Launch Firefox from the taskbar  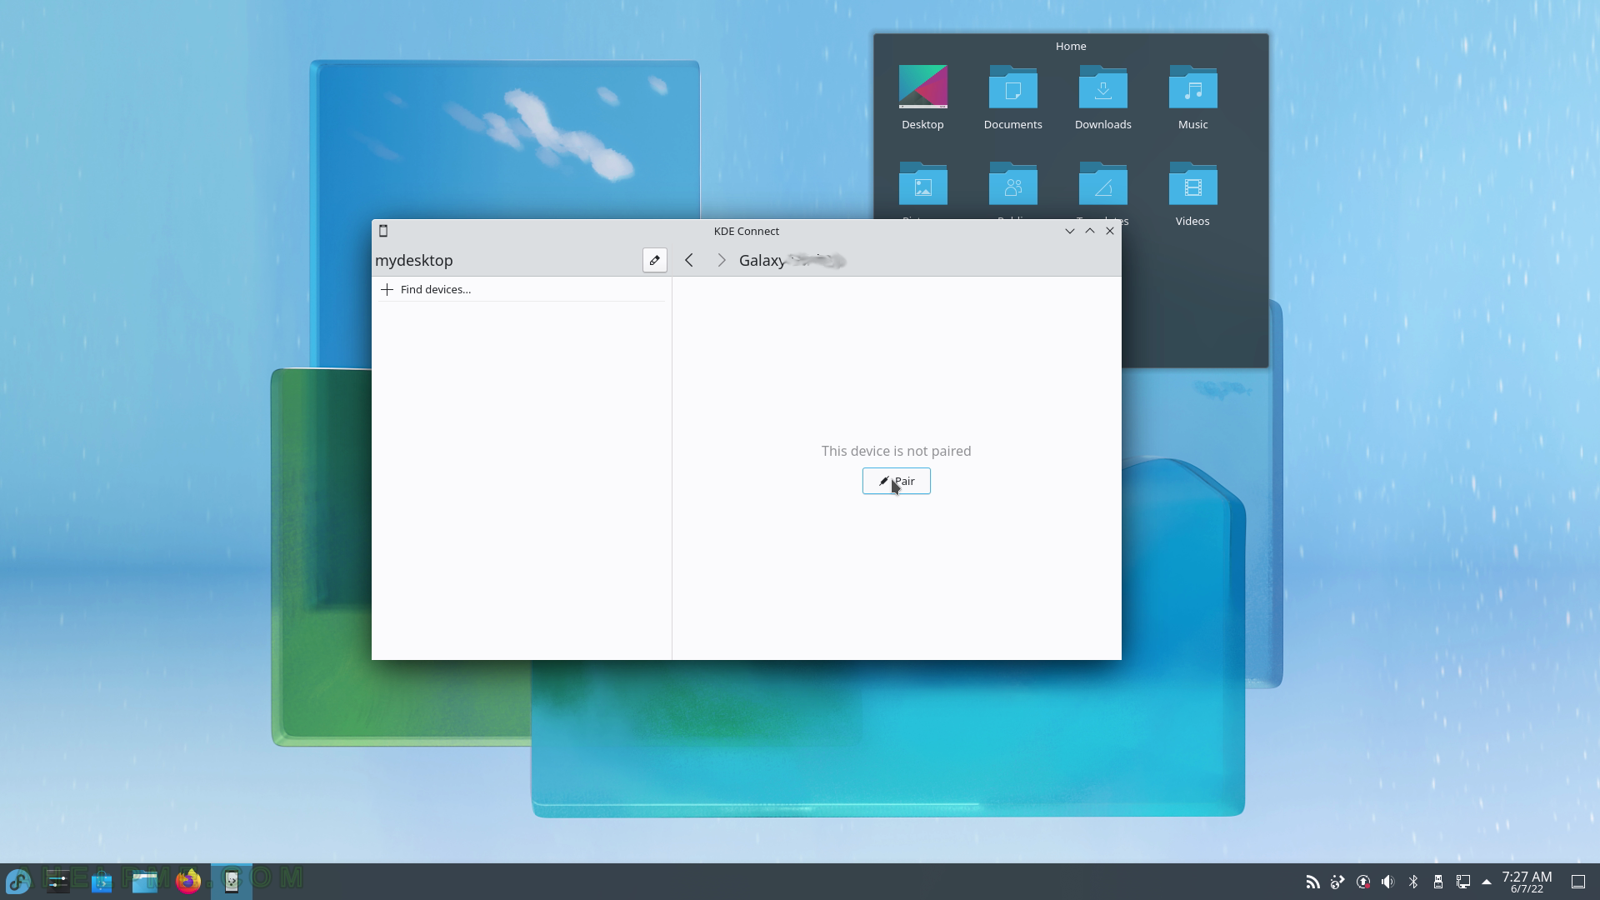(188, 881)
